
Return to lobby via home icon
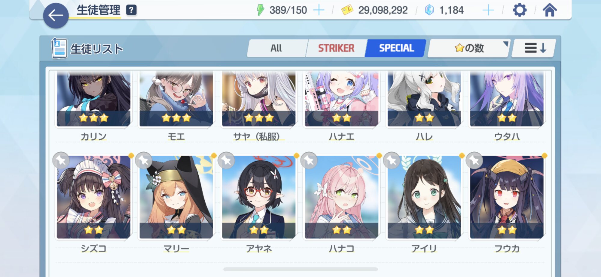click(550, 10)
